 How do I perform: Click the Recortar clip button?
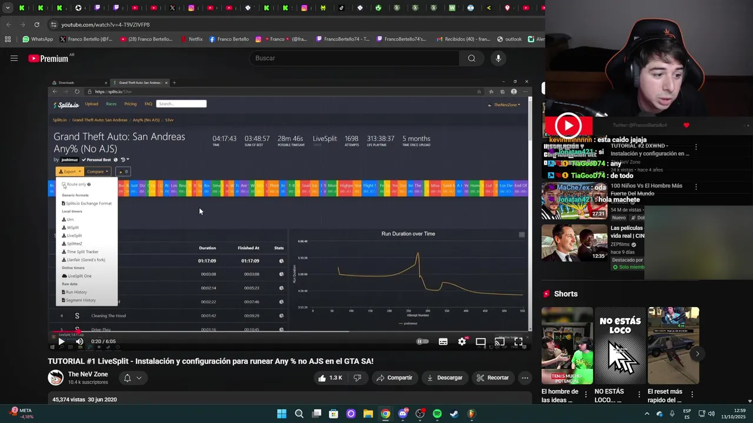(x=492, y=378)
